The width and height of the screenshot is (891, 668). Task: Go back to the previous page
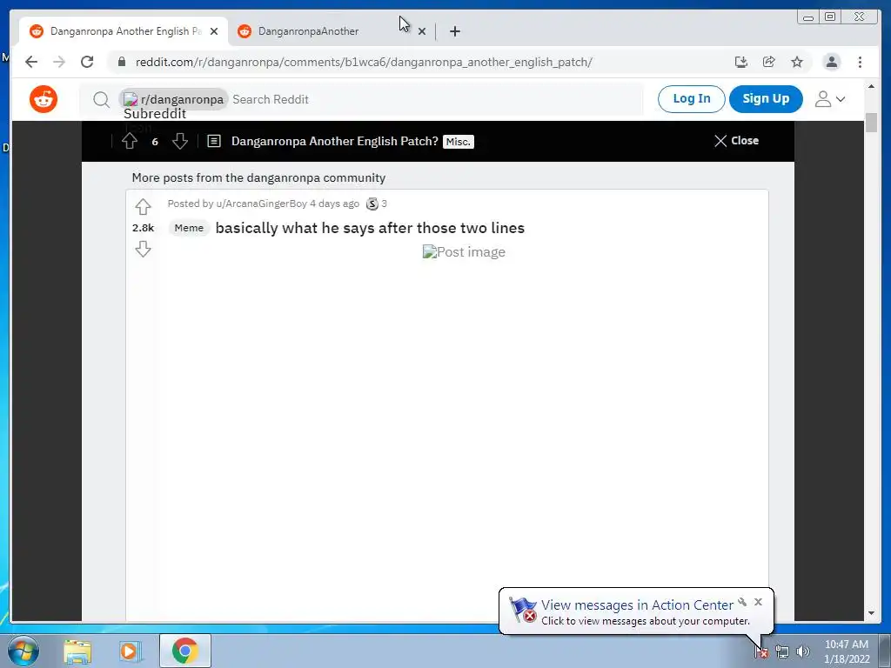31,62
